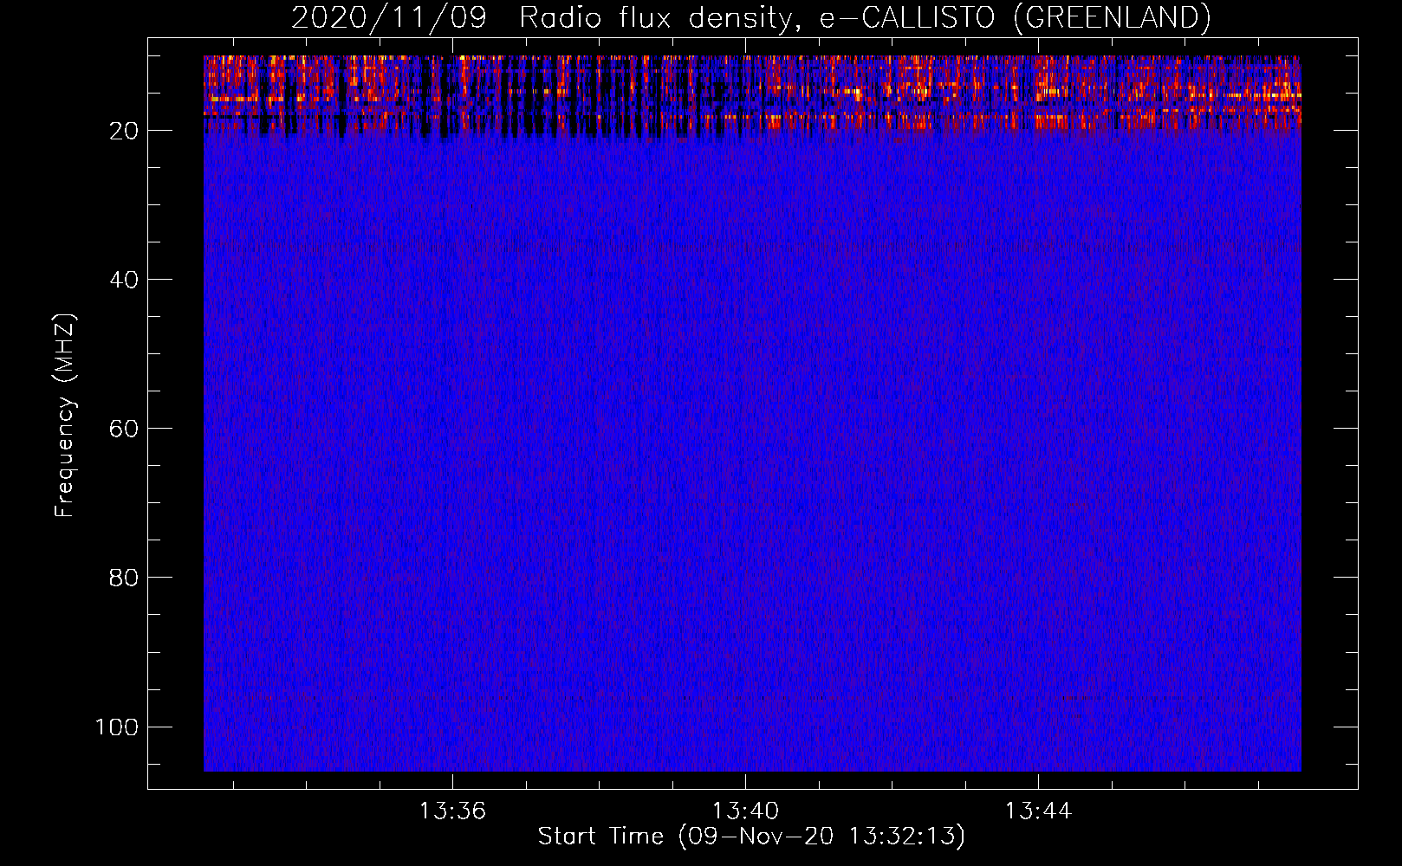1402x866 pixels.
Task: Click the 60 frequency tick label
Action: [x=124, y=429]
